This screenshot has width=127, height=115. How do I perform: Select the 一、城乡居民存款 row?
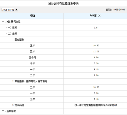pos(63,22)
